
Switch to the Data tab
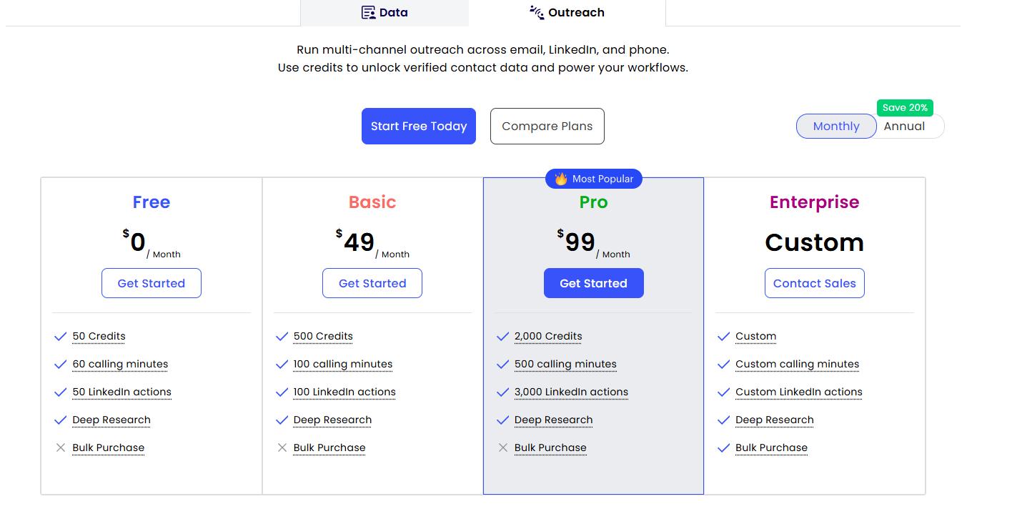tap(384, 12)
